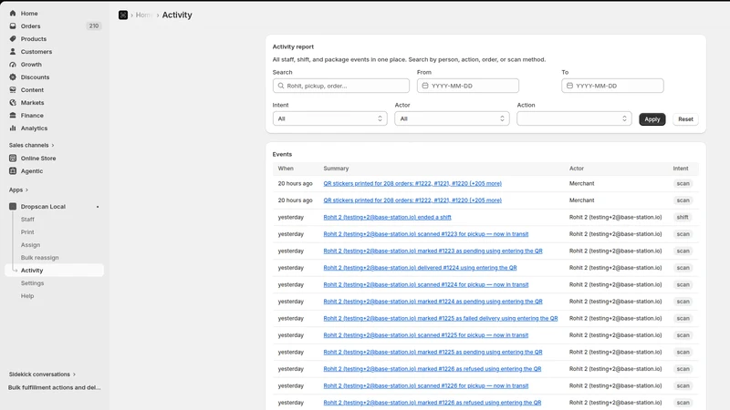Open the Actor dropdown
The image size is (730, 410).
pyautogui.click(x=452, y=118)
